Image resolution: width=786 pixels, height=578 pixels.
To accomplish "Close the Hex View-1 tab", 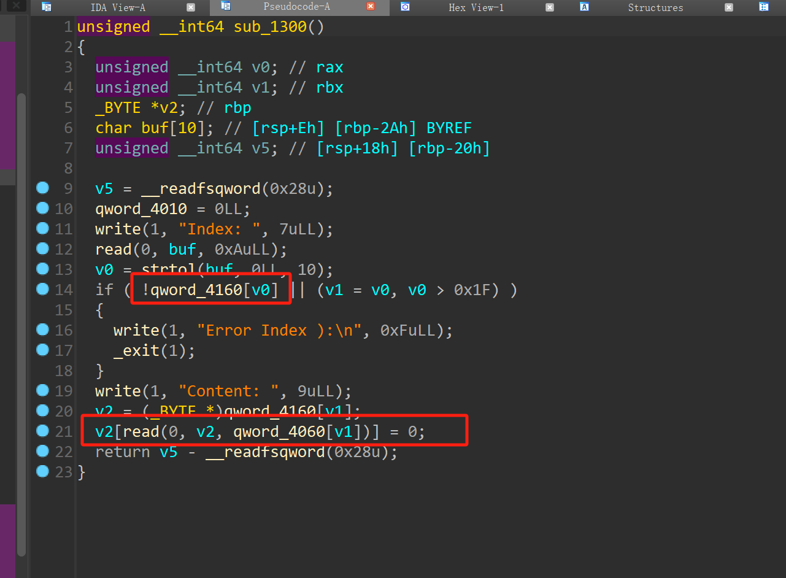I will (550, 7).
